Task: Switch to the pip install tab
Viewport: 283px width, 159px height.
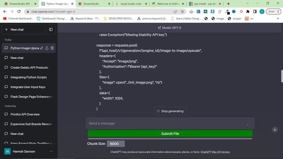Action: point(205,4)
